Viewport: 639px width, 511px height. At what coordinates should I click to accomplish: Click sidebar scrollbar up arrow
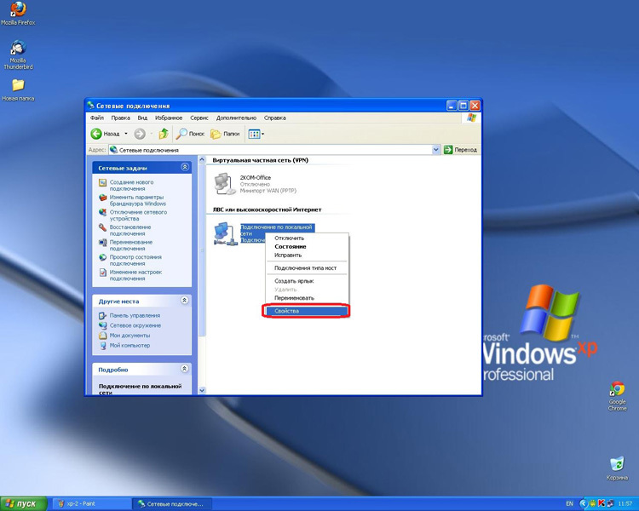click(202, 160)
